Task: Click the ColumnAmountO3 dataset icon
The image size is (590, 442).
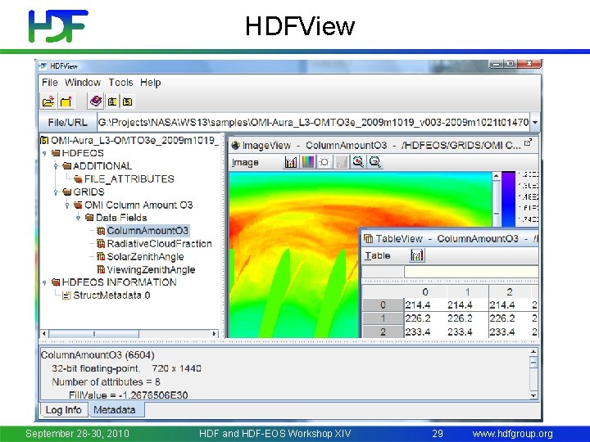Action: [x=101, y=231]
